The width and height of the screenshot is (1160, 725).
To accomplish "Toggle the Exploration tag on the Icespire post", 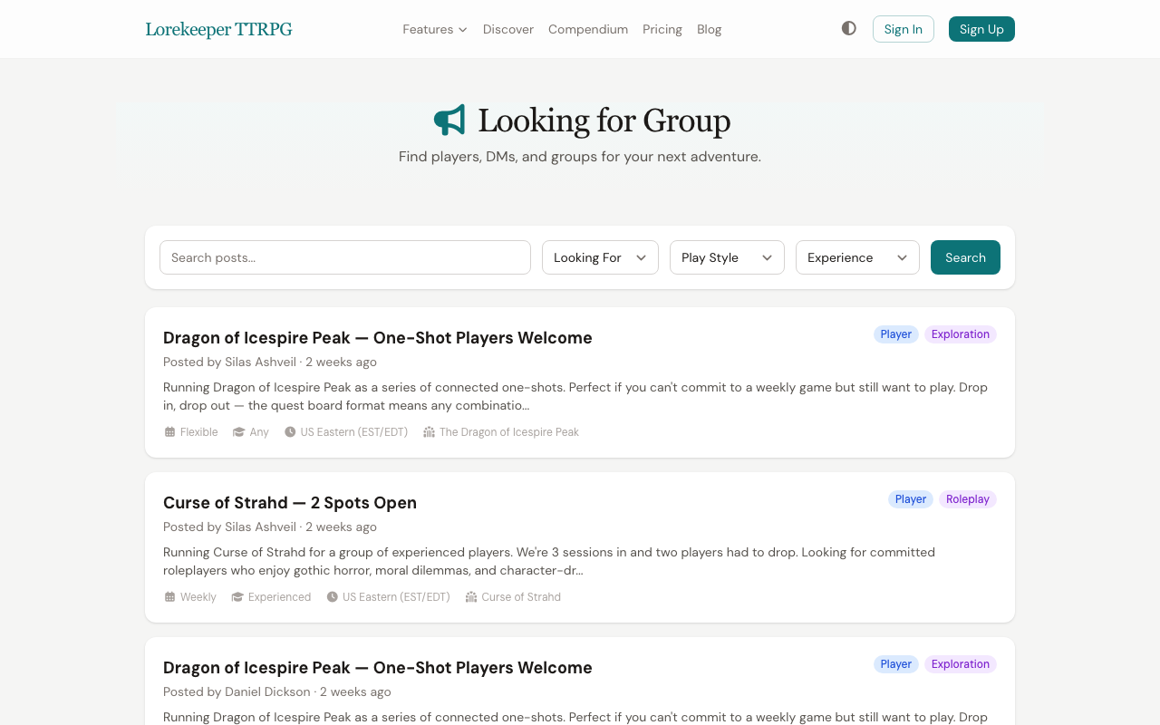I will [960, 333].
